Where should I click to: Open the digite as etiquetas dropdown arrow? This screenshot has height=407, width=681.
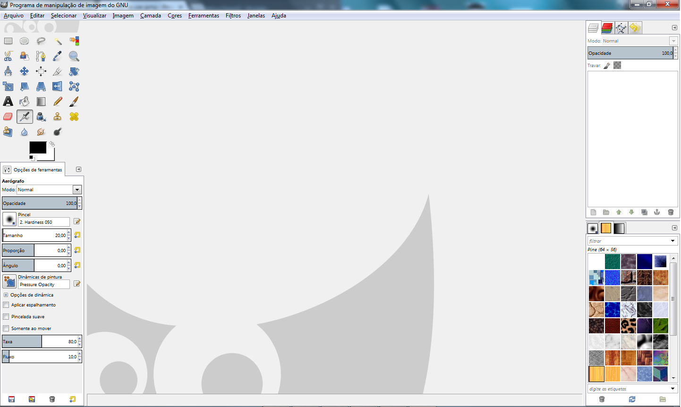pos(673,389)
